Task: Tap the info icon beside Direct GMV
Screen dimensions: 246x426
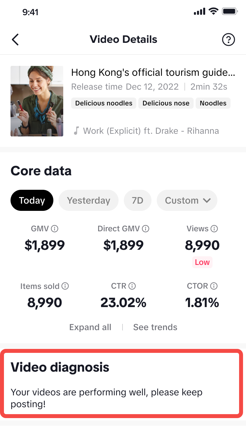Action: pos(146,229)
